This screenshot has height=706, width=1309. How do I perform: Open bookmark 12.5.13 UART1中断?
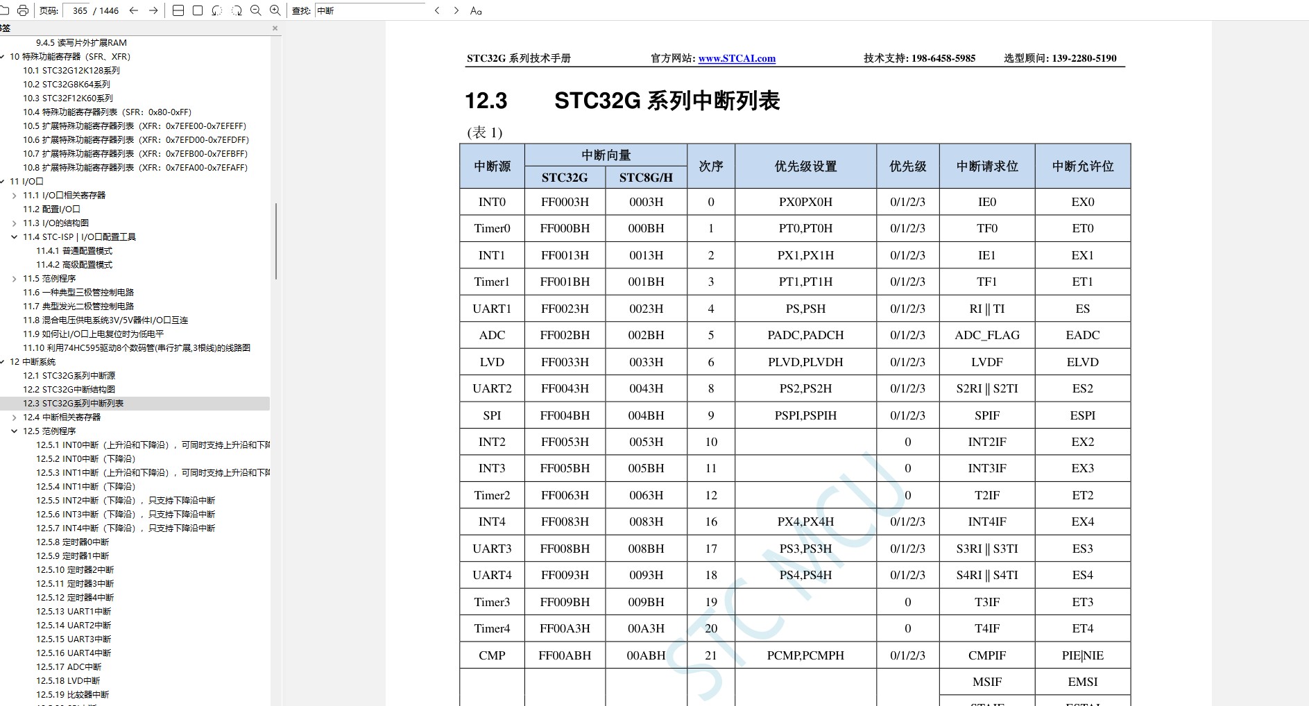(x=74, y=612)
